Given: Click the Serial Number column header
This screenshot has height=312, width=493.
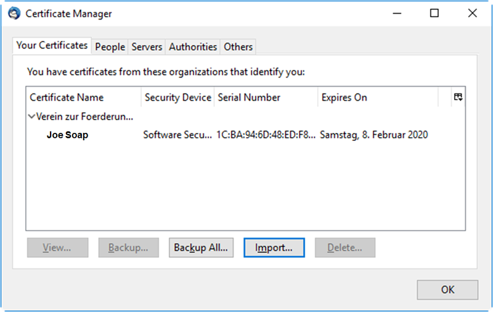Looking at the screenshot, I should point(249,97).
